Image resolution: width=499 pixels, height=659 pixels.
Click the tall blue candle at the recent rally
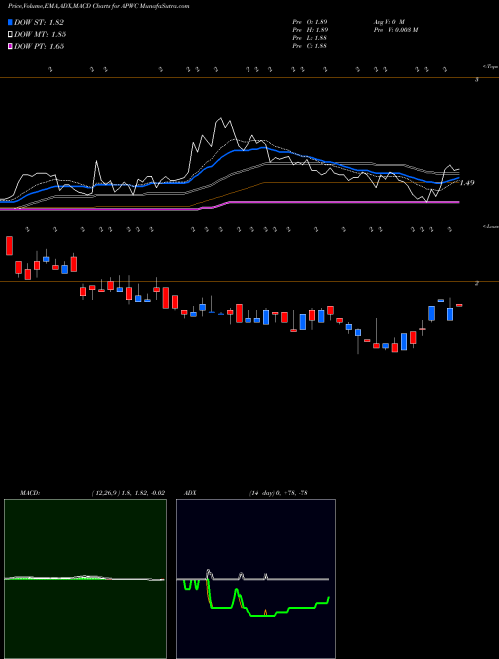tap(431, 314)
